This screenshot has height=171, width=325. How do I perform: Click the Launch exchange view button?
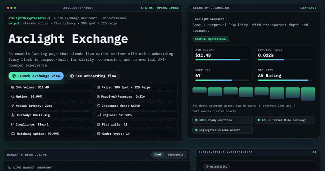tap(36, 76)
